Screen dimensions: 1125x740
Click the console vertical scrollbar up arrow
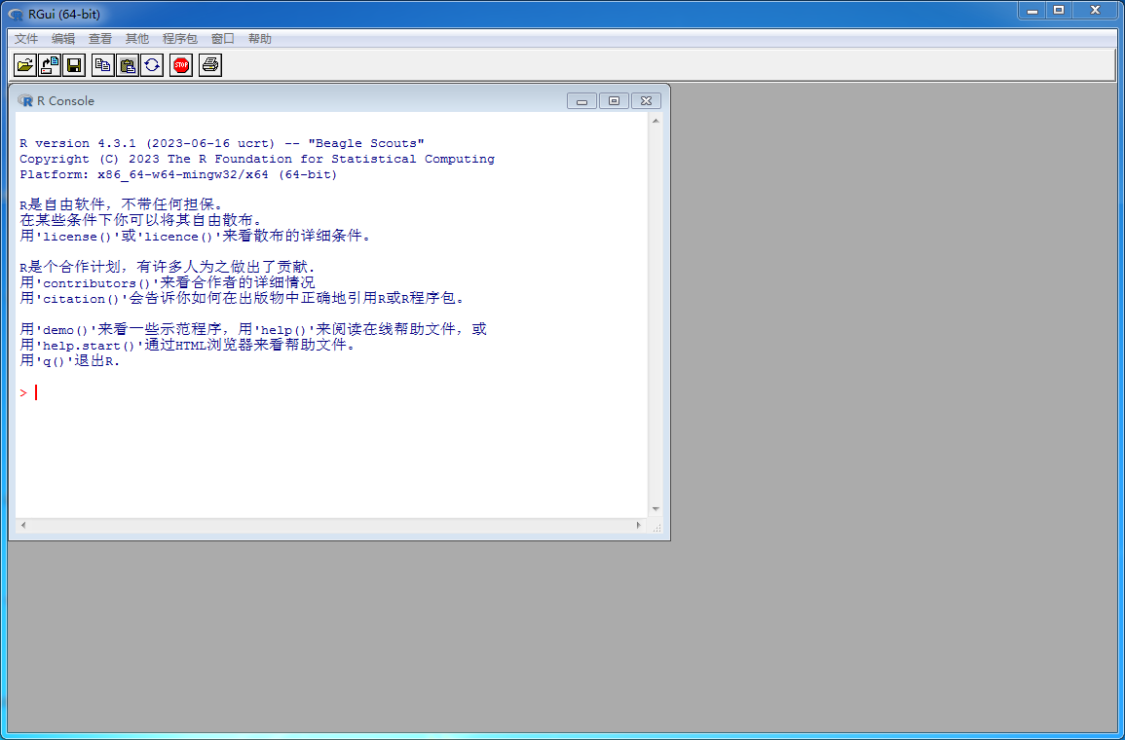pos(656,121)
